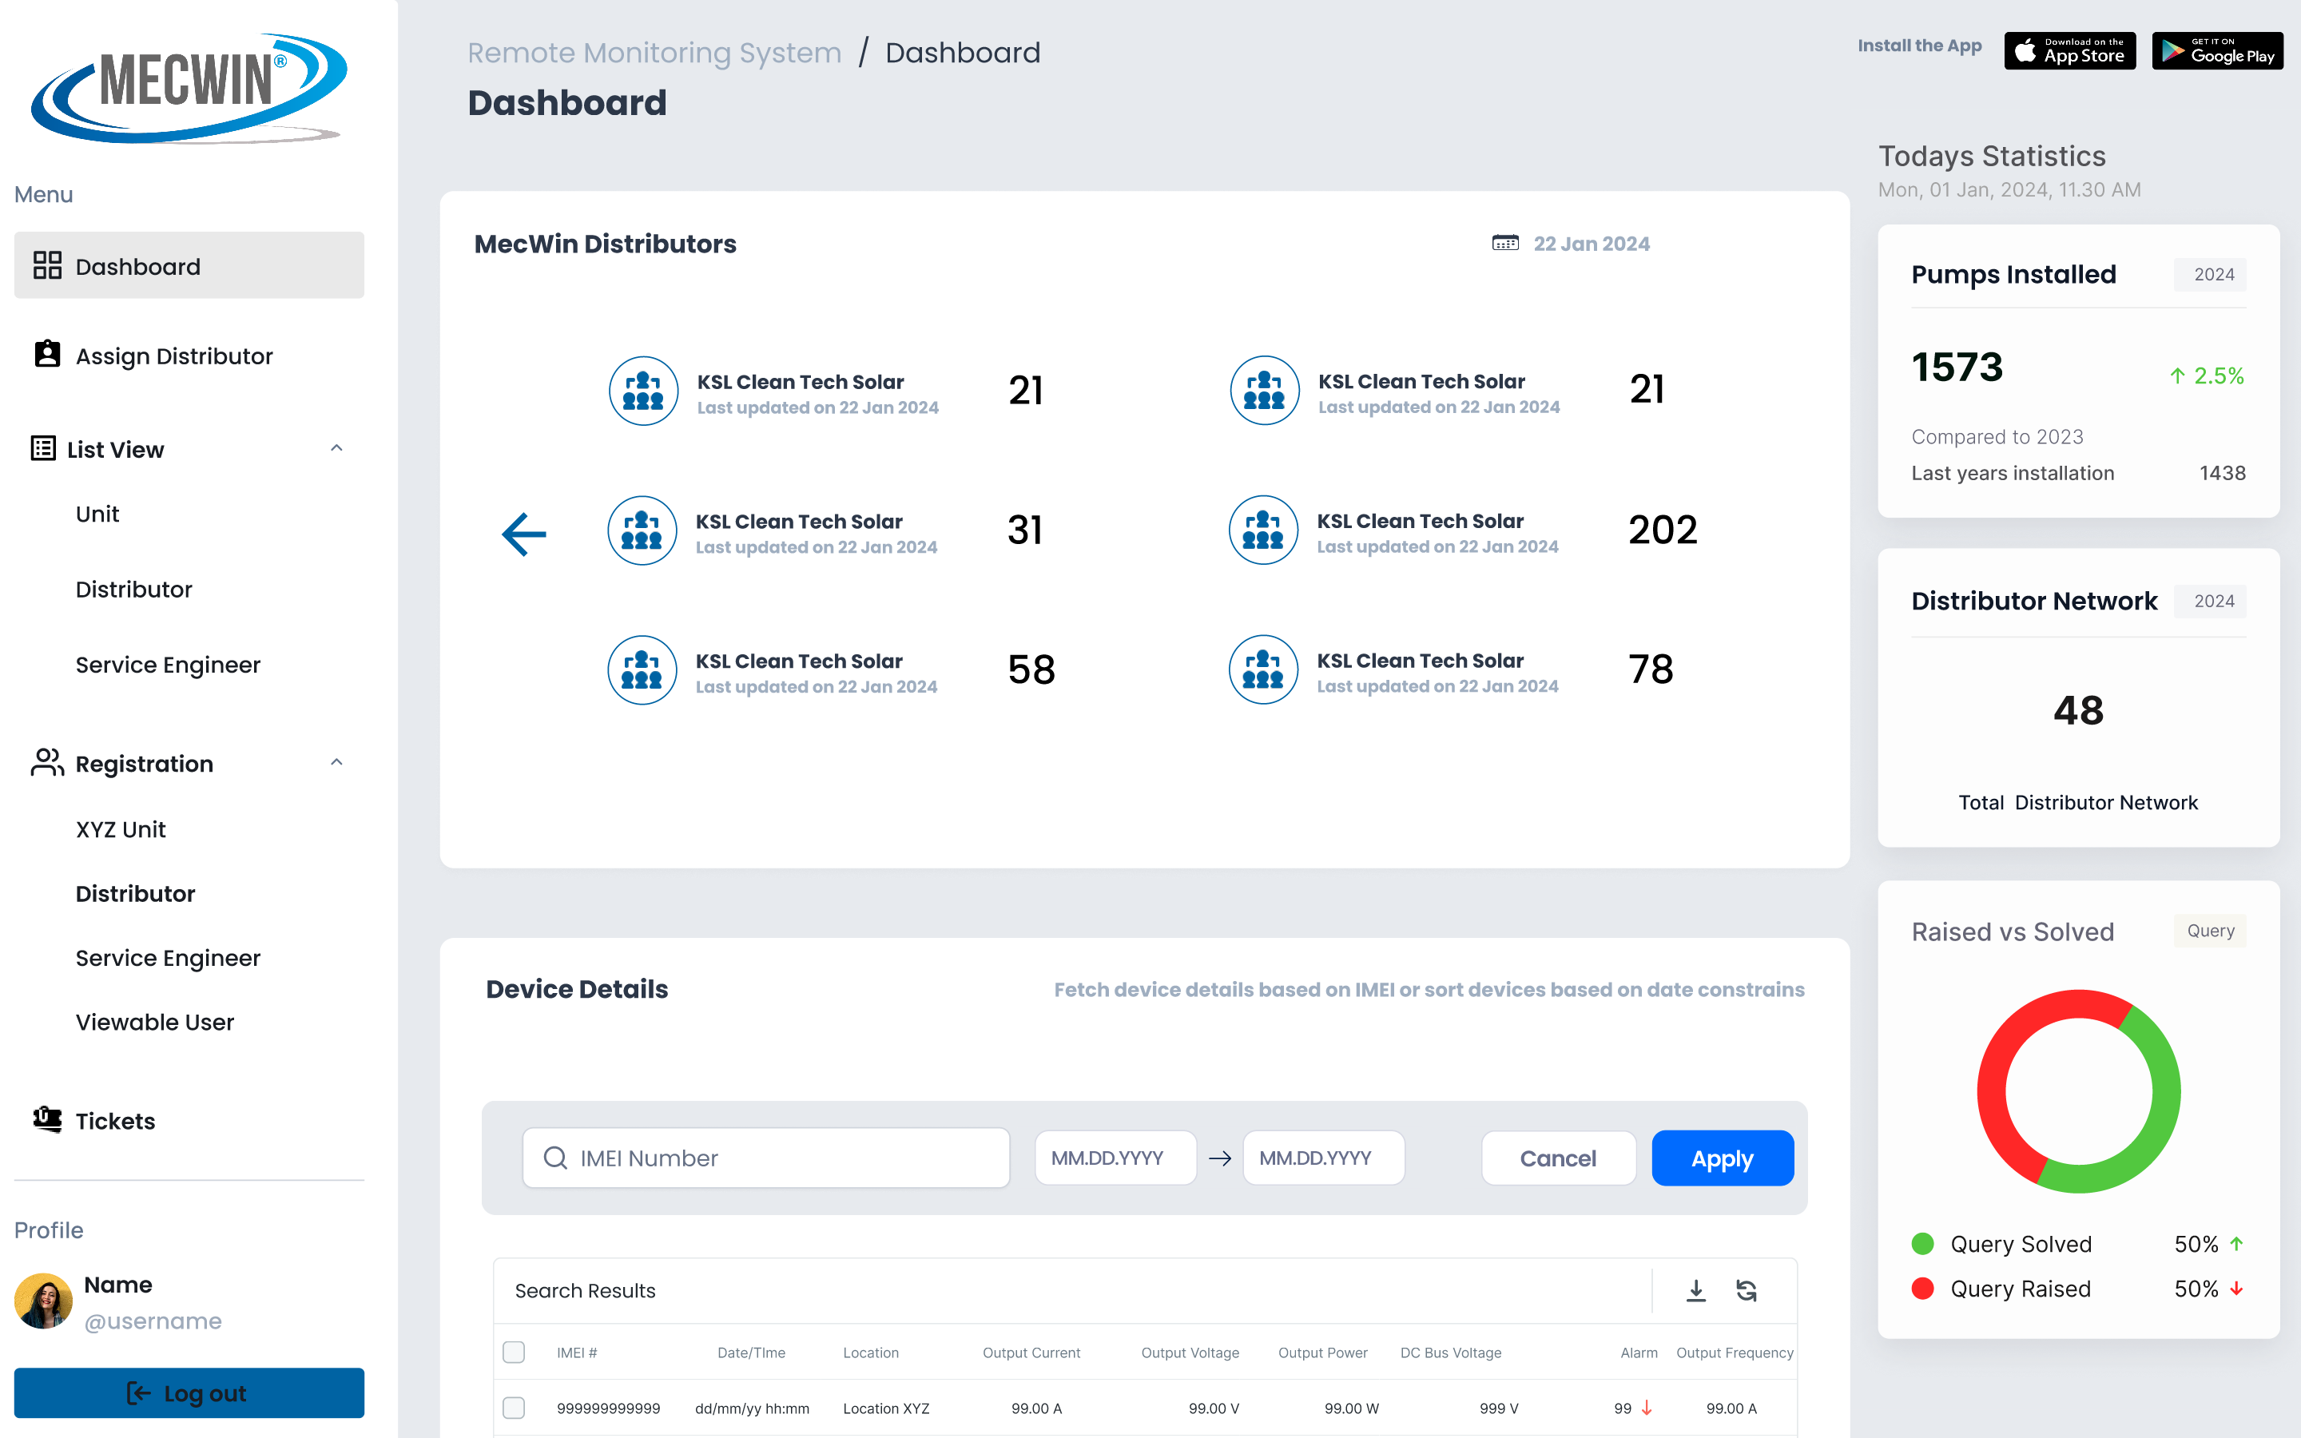The height and width of the screenshot is (1438, 2301).
Task: Click the download icon in Search Results
Action: [1695, 1290]
